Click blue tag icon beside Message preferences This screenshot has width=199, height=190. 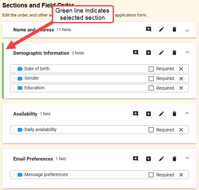(x=20, y=175)
